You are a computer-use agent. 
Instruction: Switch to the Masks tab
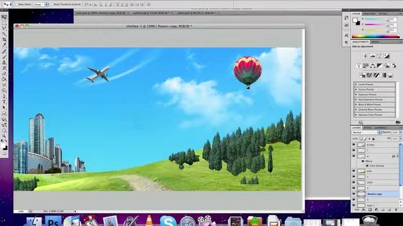coord(375,42)
